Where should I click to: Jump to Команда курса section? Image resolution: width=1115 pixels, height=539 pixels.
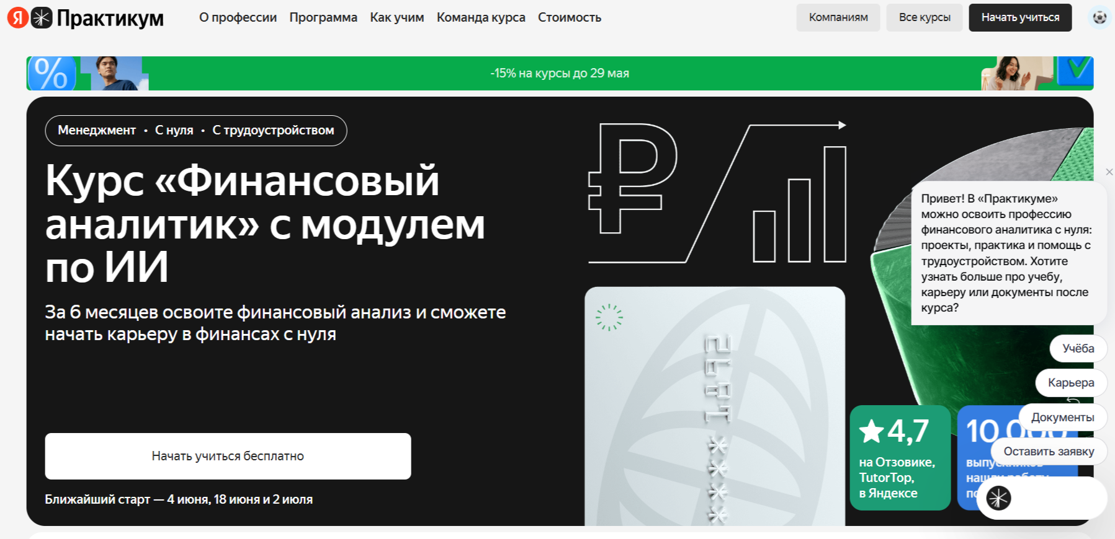point(481,18)
